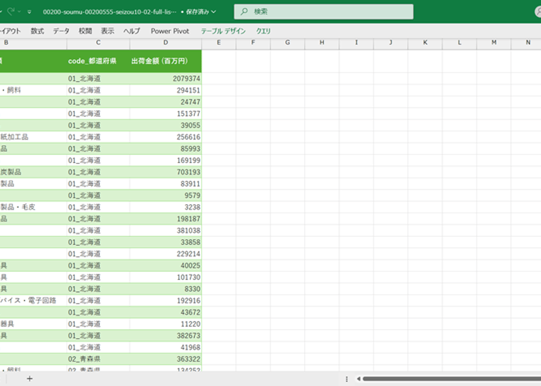Select the cell with value 39055
541x386 pixels.
point(166,125)
